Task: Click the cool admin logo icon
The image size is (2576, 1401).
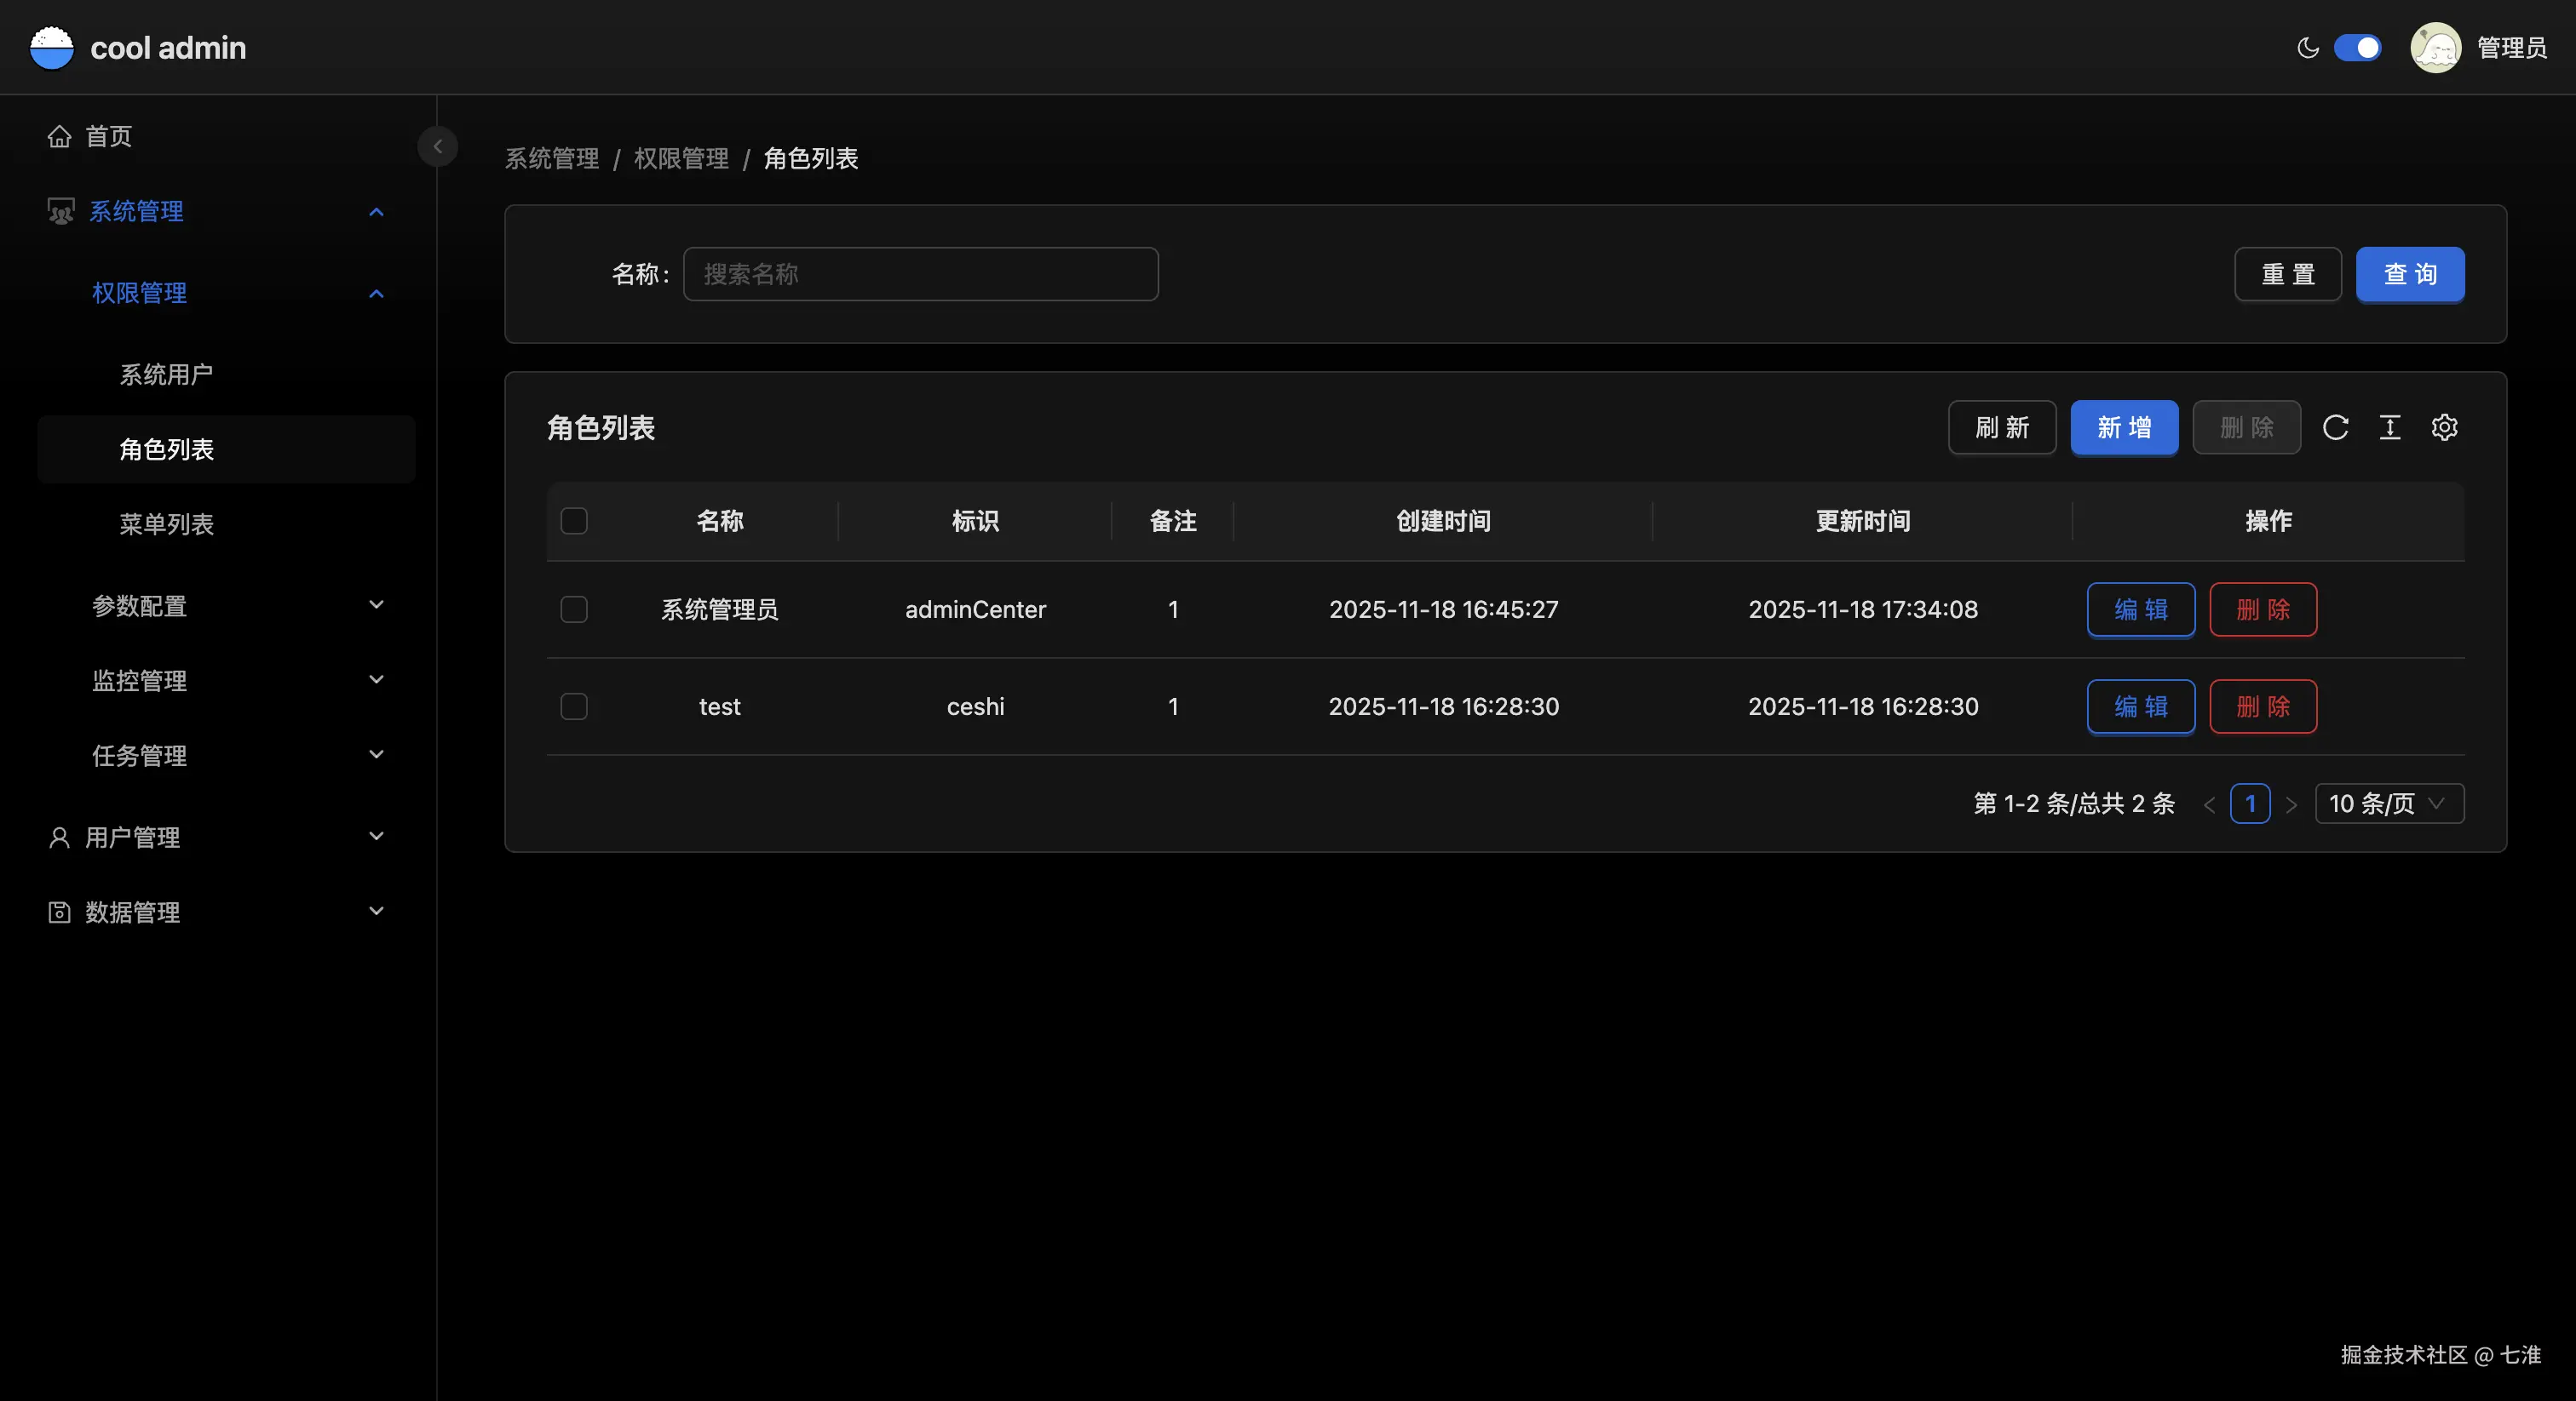Action: [x=52, y=48]
